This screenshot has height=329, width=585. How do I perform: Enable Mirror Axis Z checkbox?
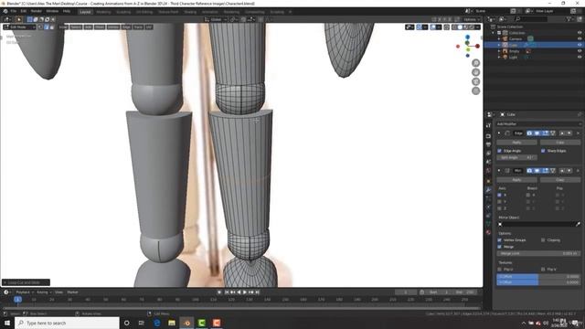point(500,208)
